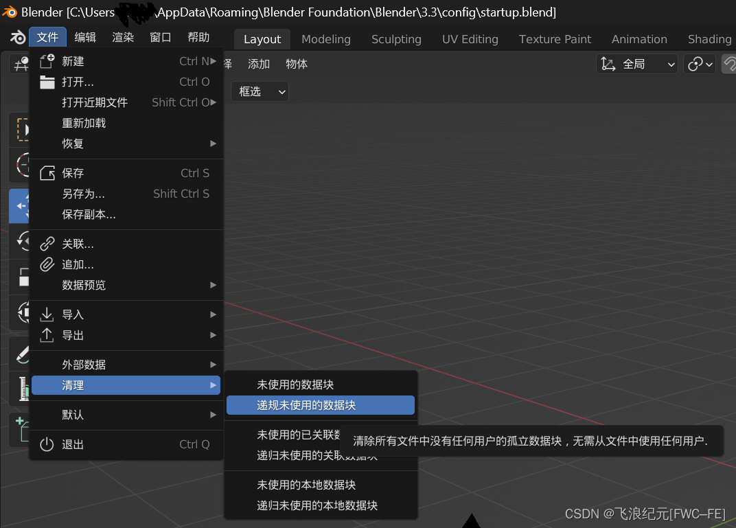736x528 pixels.
Task: Click the 保存 save icon
Action: click(47, 173)
